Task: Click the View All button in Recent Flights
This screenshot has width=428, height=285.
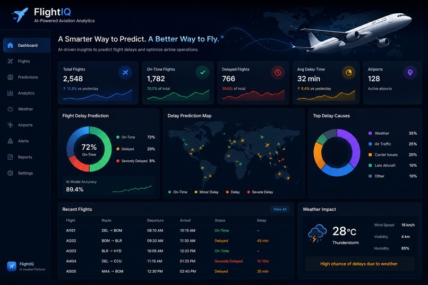Action: (280, 209)
